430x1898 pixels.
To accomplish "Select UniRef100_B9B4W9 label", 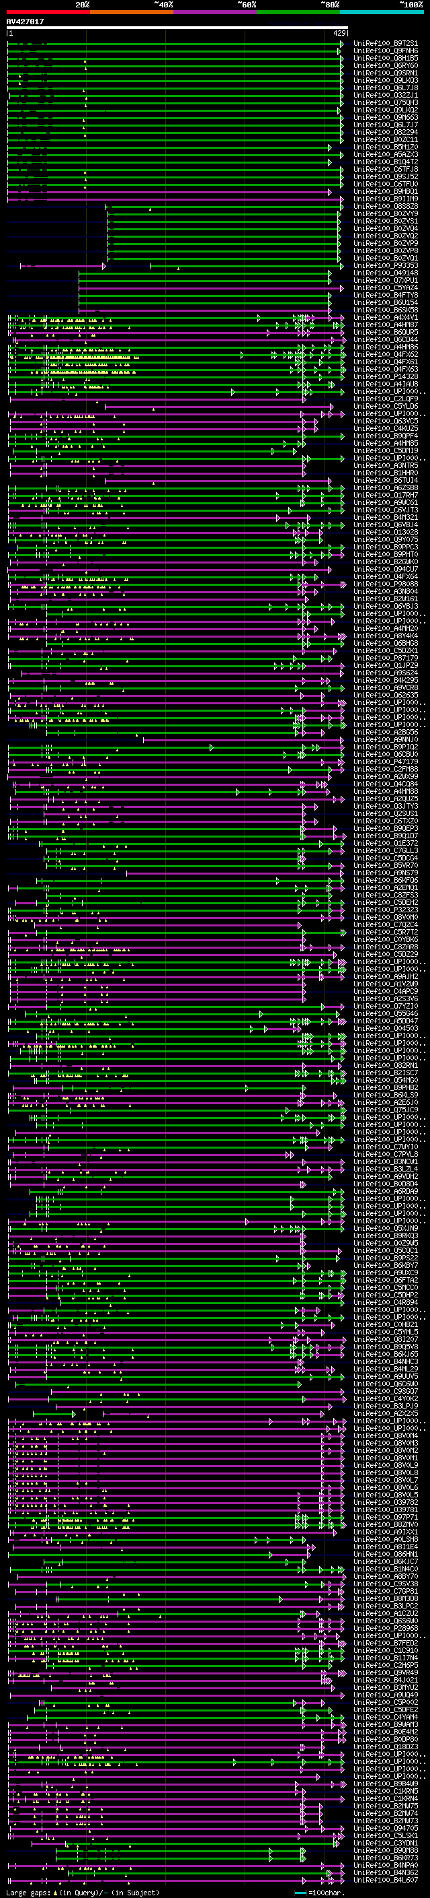I will click(x=386, y=1784).
